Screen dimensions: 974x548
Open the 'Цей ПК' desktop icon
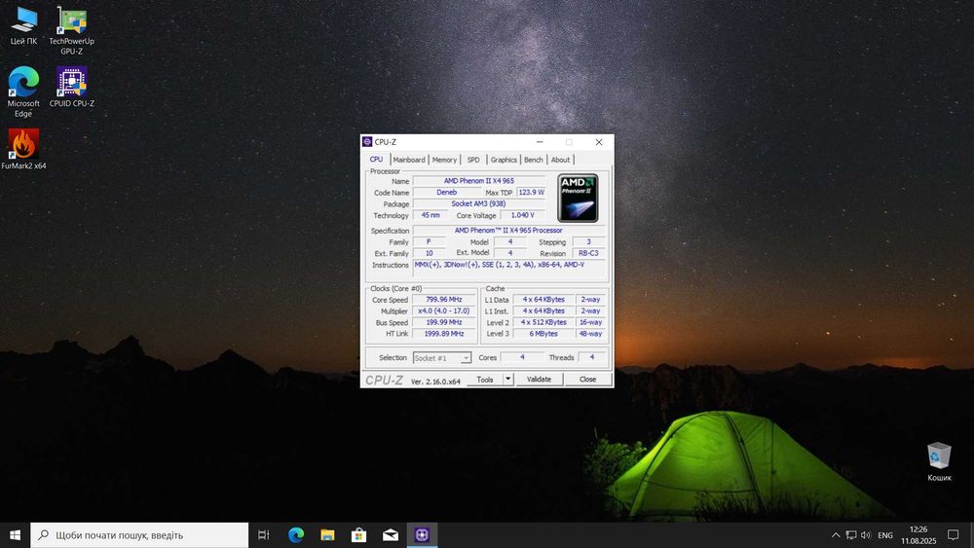tap(23, 26)
